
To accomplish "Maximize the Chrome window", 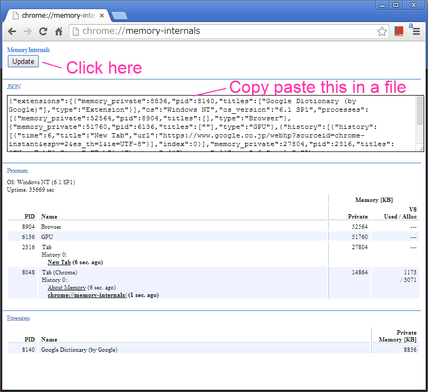I will [x=396, y=5].
